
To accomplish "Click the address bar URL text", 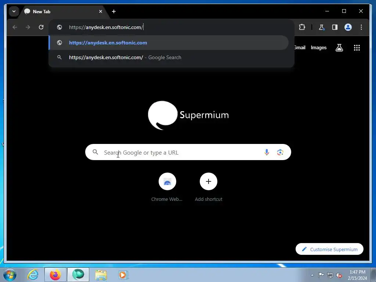I will (x=106, y=27).
